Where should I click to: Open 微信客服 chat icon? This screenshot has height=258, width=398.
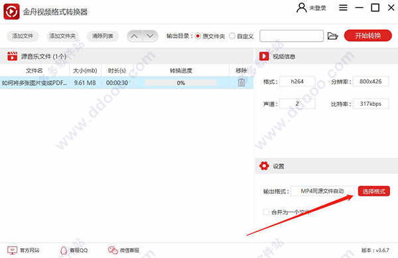coord(113,250)
